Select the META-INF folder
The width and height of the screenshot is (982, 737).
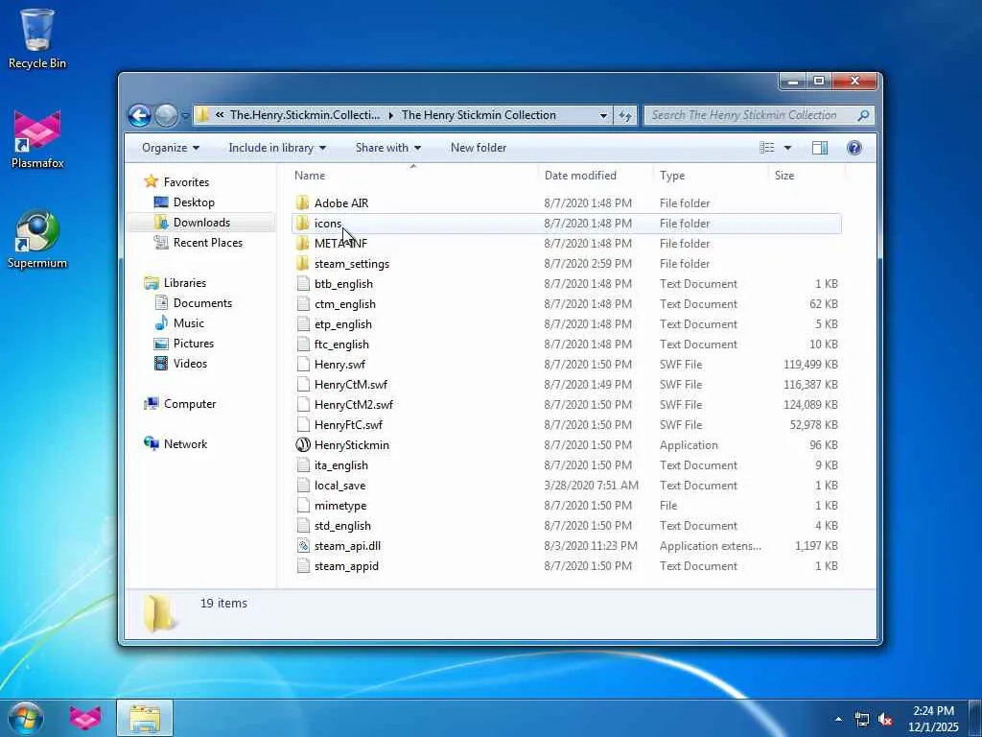pyautogui.click(x=566, y=243)
